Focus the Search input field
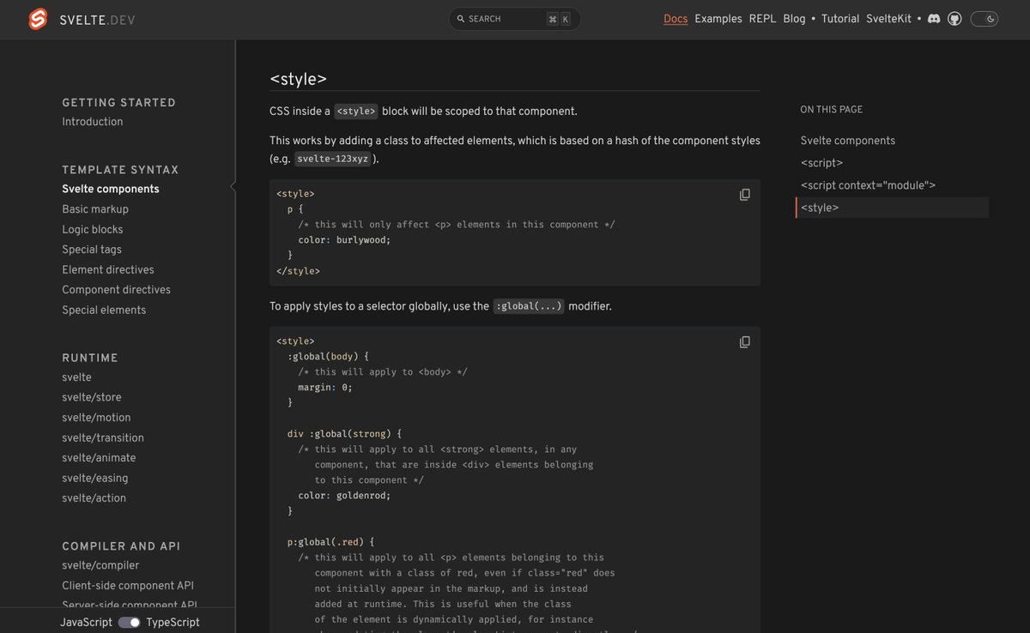Image resolution: width=1030 pixels, height=633 pixels. tap(514, 19)
